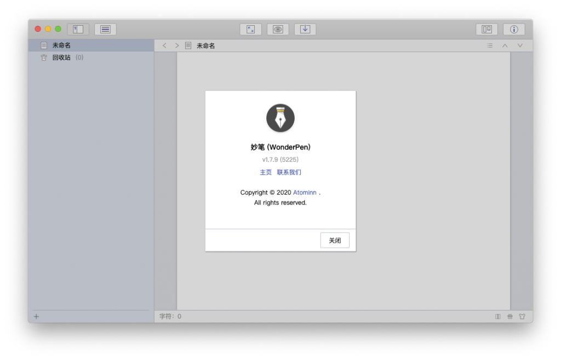Go forward with the right chevron
Image resolution: width=561 pixels, height=360 pixels.
coord(177,46)
